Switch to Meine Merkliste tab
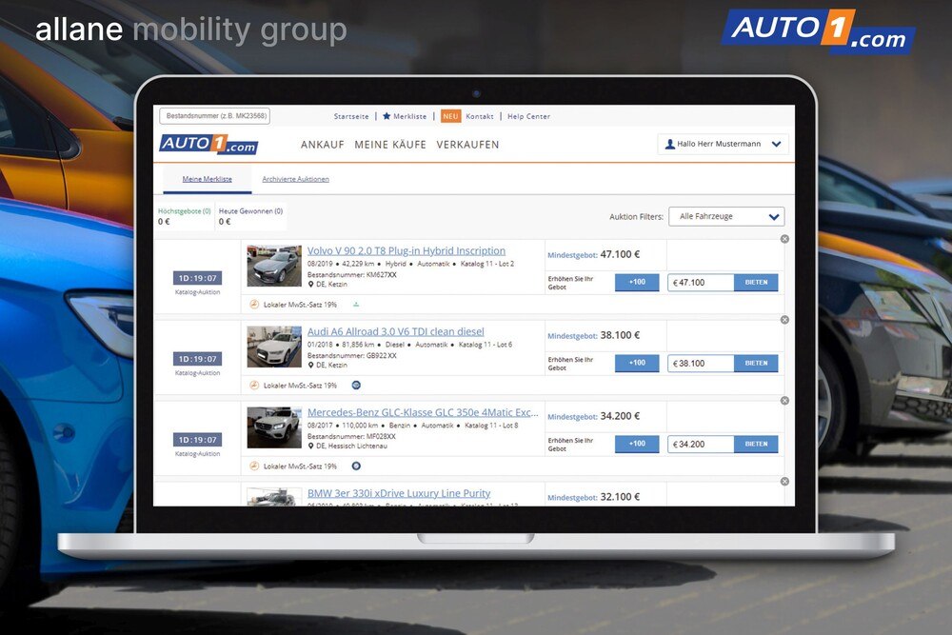952x635 pixels. 207,179
